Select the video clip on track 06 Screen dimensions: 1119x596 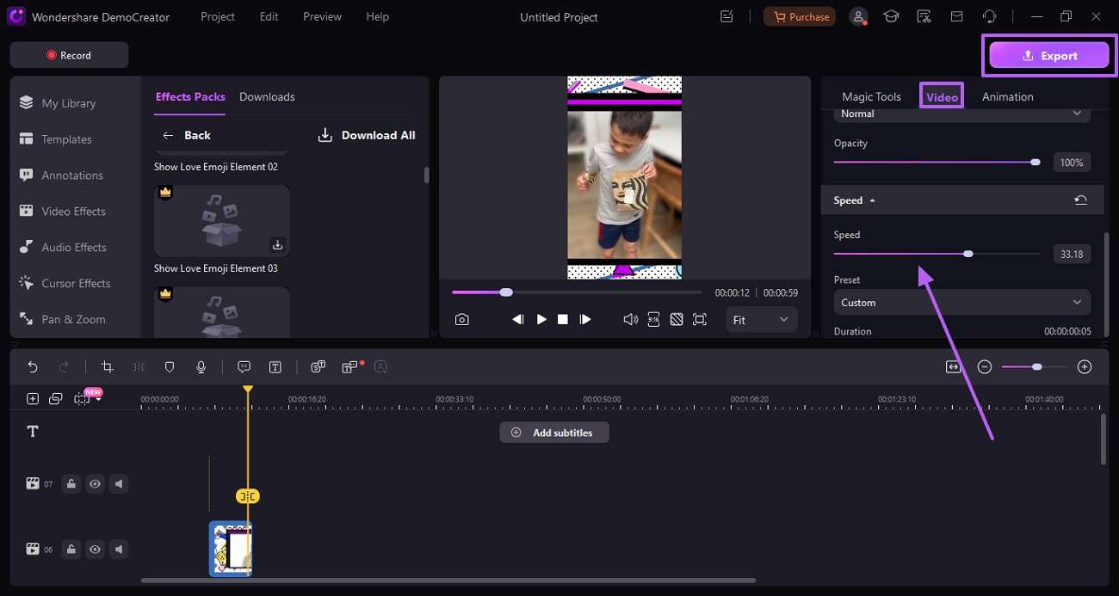[x=231, y=549]
